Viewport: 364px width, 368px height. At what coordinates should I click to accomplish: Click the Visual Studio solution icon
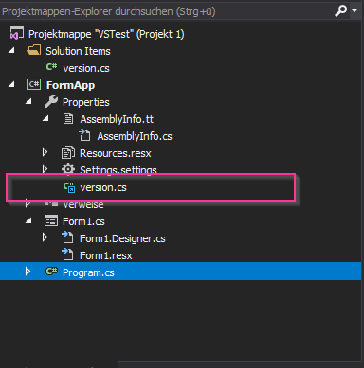click(17, 33)
